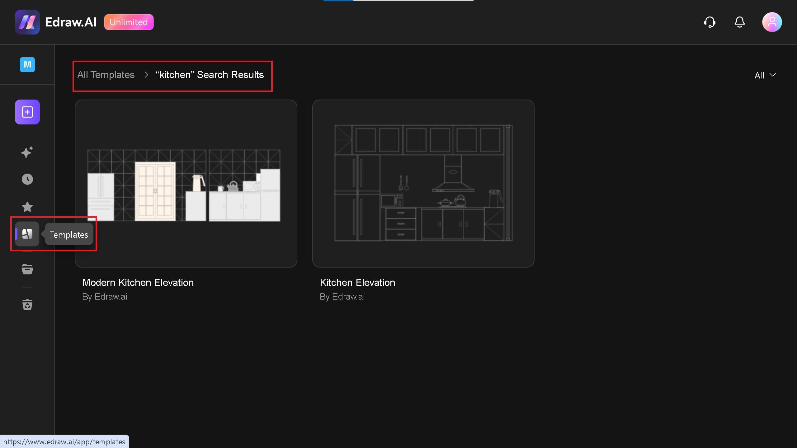The width and height of the screenshot is (797, 448).
Task: Click By Edraw.ai under Kitchen Elevation
Action: [342, 297]
